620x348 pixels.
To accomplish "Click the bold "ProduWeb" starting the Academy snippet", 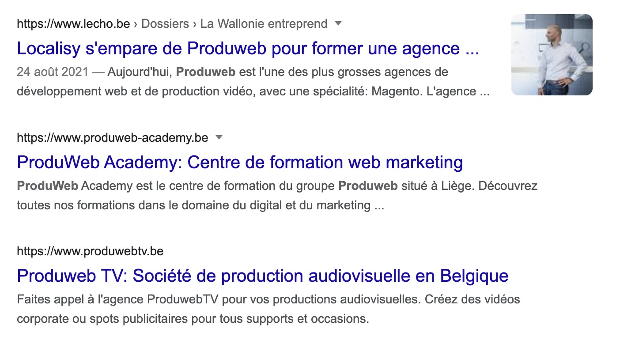I will coord(48,186).
